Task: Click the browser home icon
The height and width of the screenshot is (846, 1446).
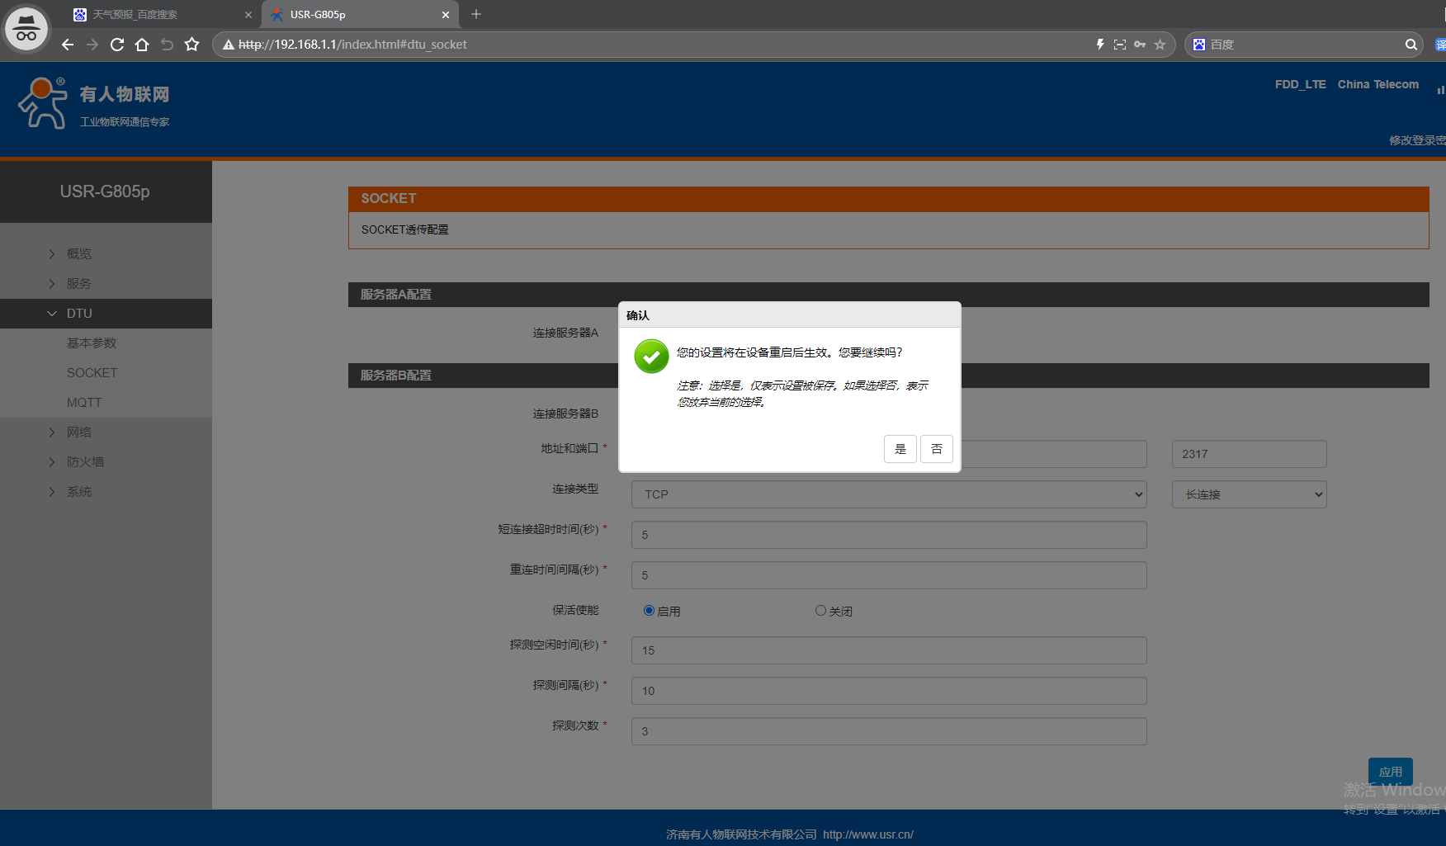Action: coord(142,45)
